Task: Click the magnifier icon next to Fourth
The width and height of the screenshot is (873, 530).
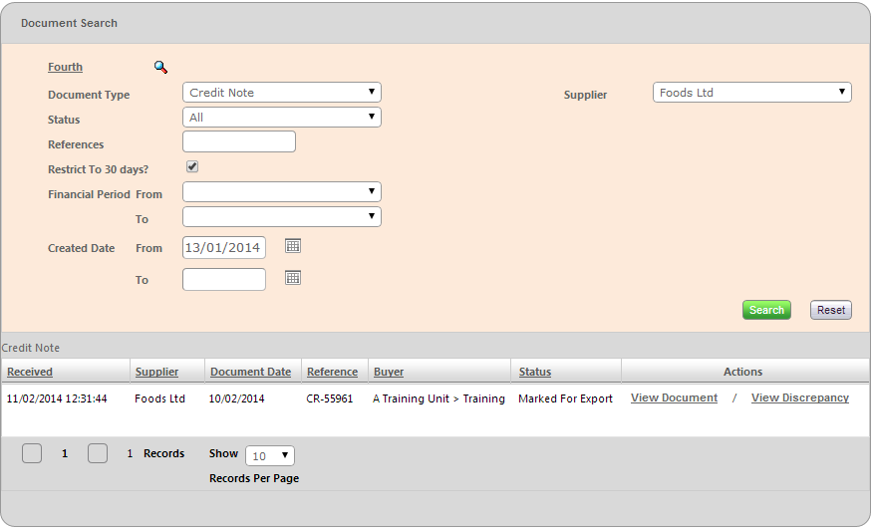Action: 160,68
